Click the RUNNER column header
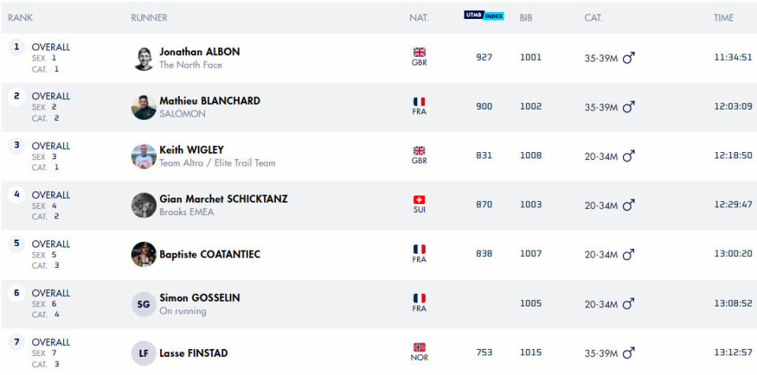Screen dimensions: 757x375 click(x=149, y=17)
